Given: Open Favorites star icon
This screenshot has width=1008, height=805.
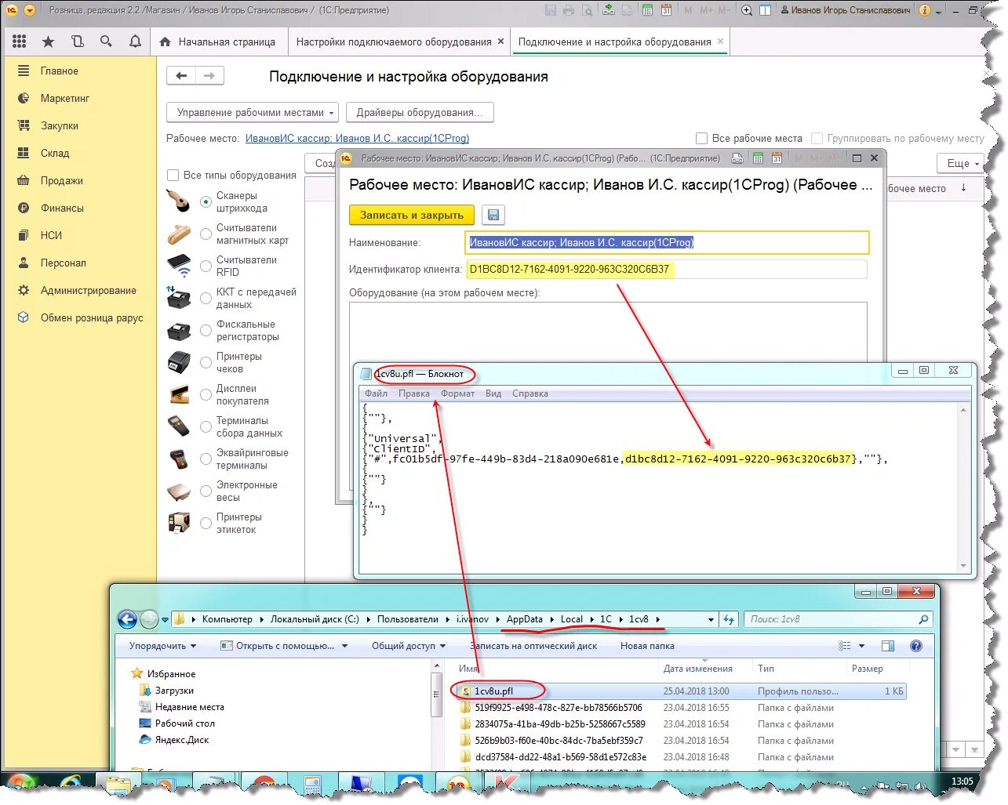Looking at the screenshot, I should click(x=48, y=42).
